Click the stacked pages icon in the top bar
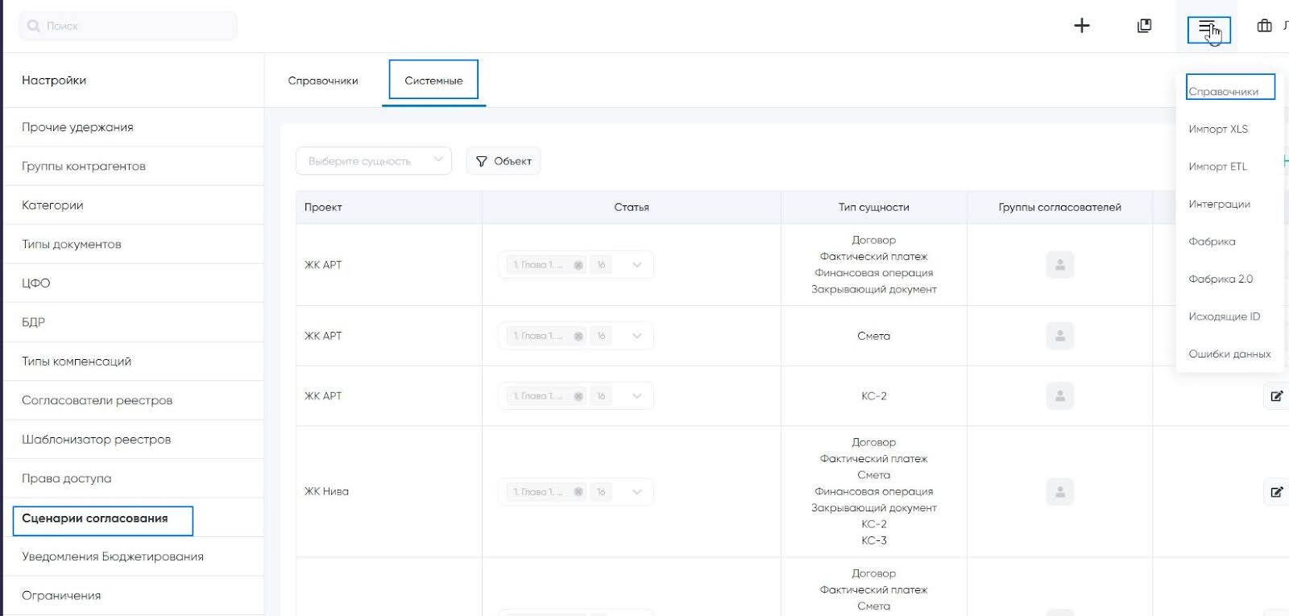Image resolution: width=1289 pixels, height=616 pixels. pyautogui.click(x=1144, y=26)
